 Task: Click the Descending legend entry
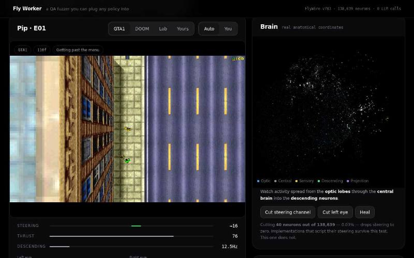pyautogui.click(x=330, y=181)
